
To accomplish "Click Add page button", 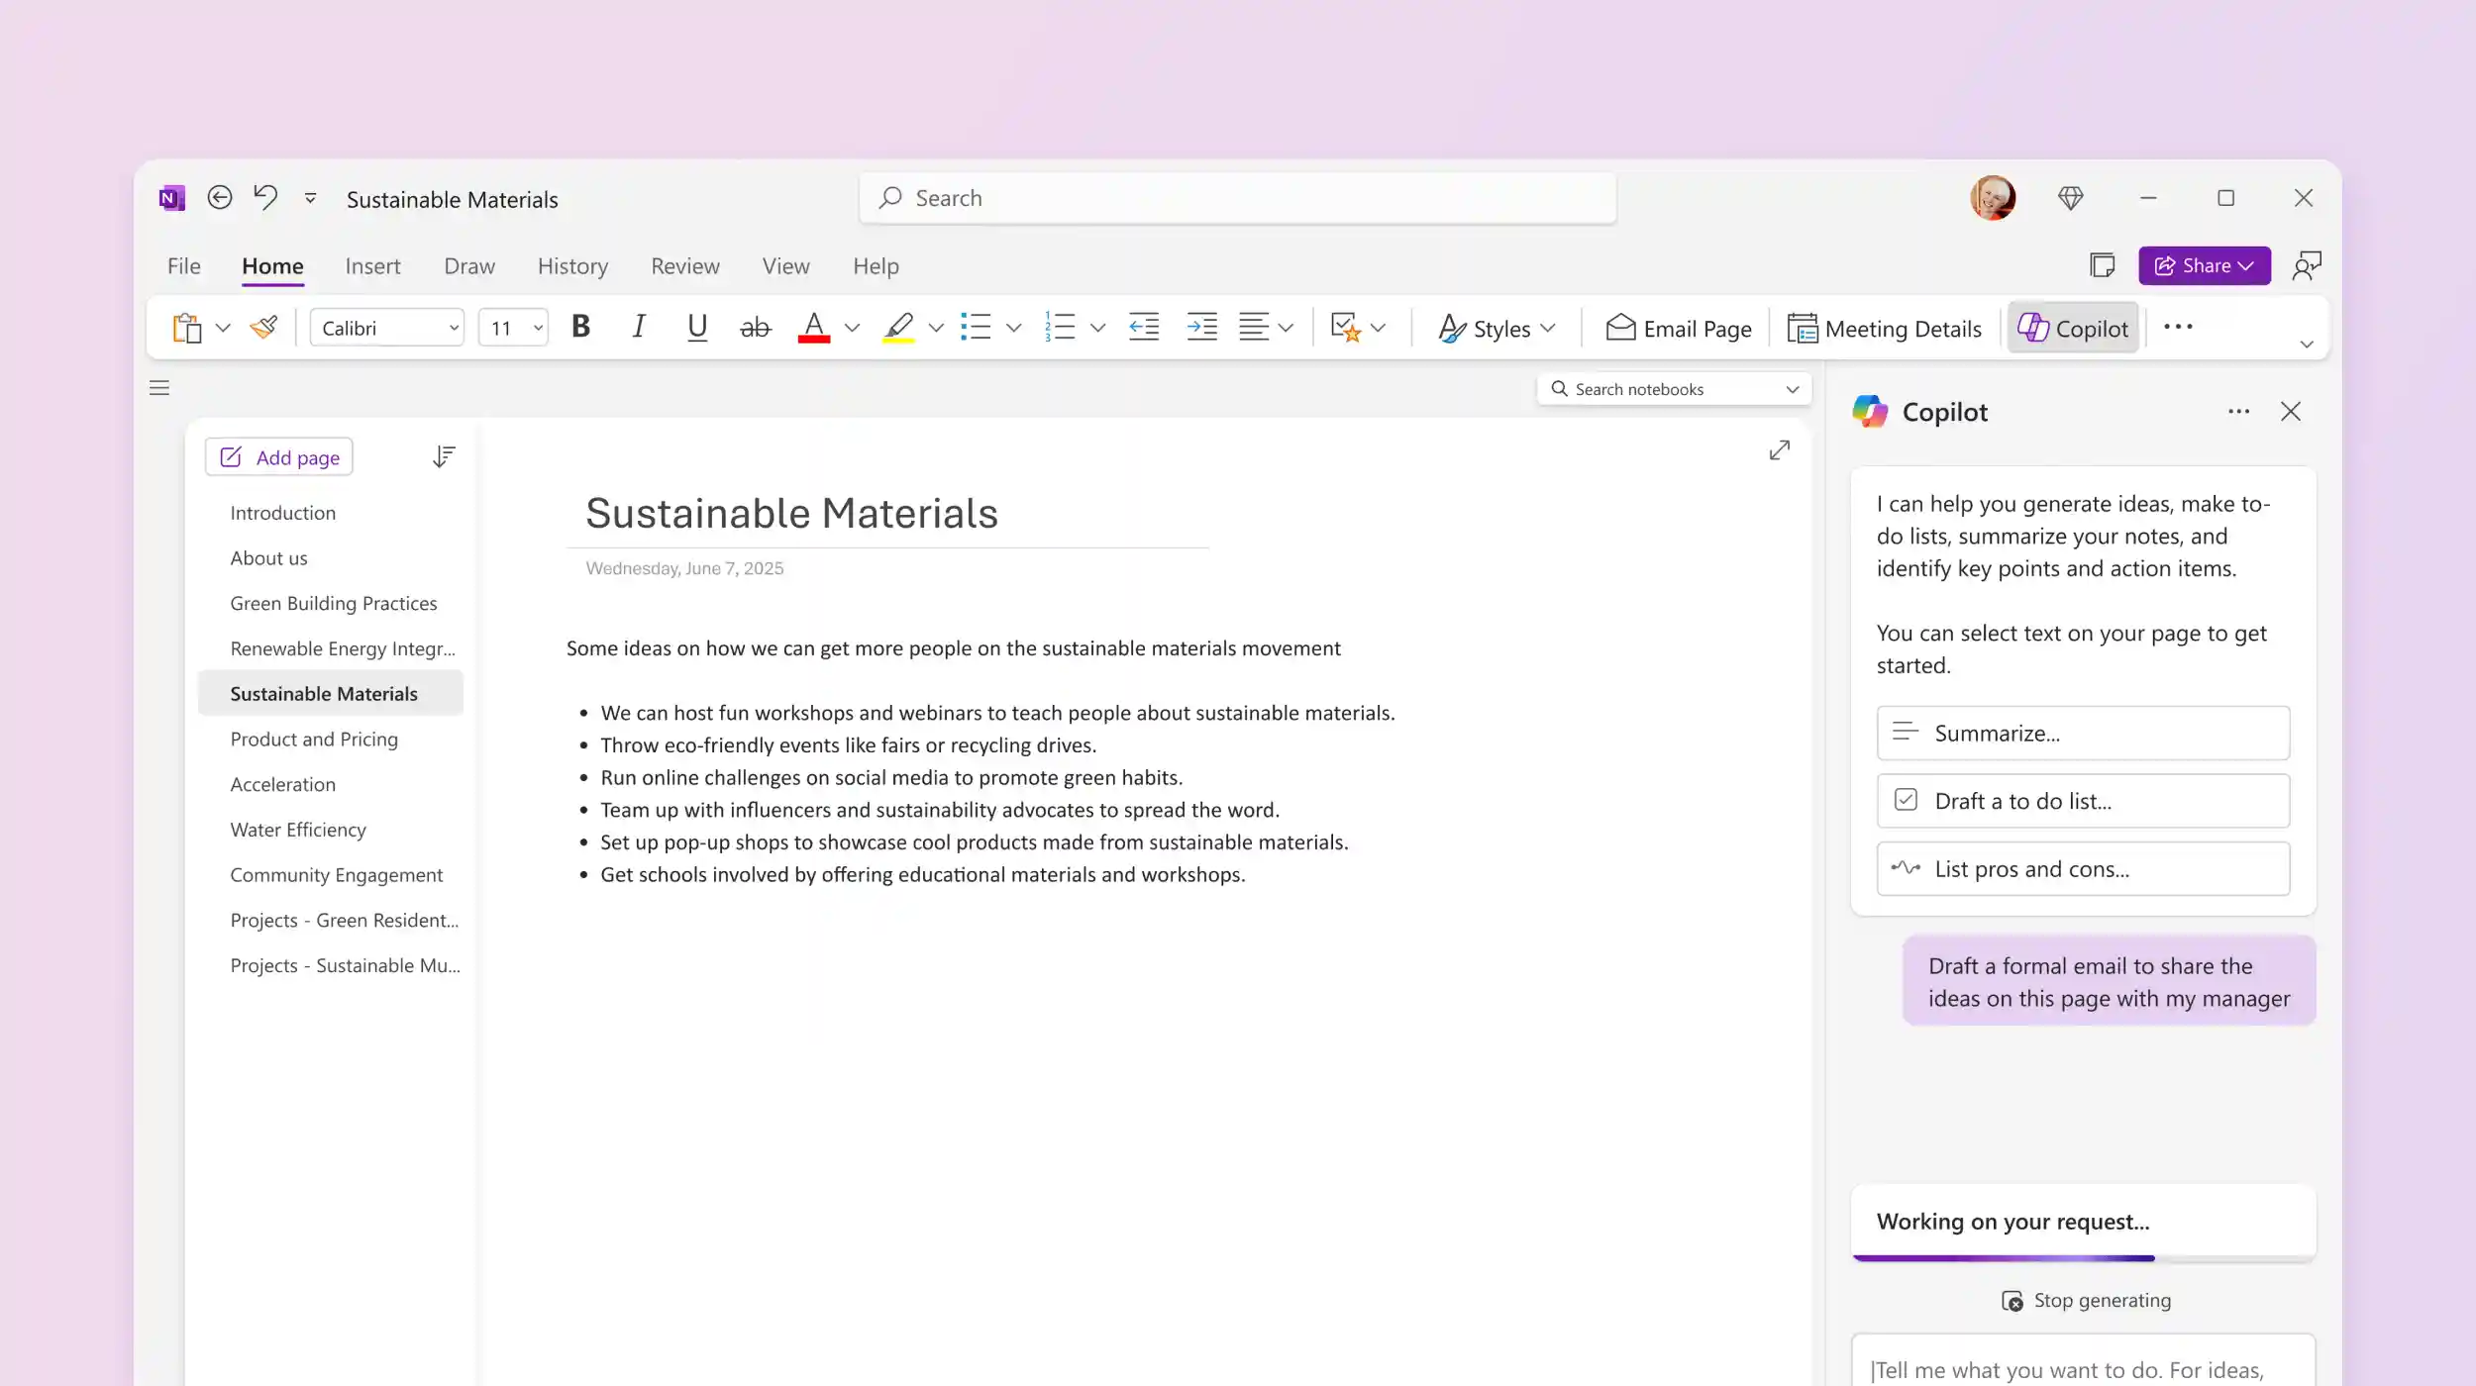I will pyautogui.click(x=279, y=456).
